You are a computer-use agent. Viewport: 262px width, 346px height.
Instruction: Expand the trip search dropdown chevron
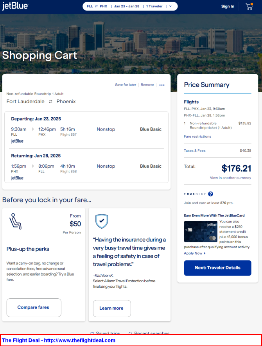point(170,6)
